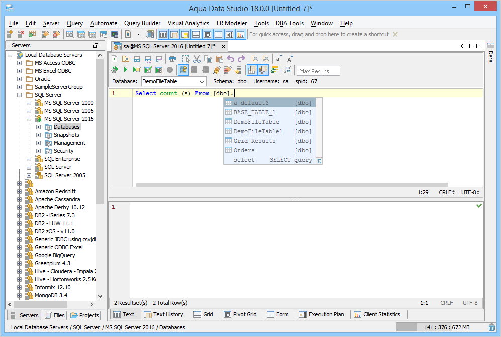This screenshot has height=337, width=501.
Task: Collapse the SQL Server folder node
Action: 20,95
